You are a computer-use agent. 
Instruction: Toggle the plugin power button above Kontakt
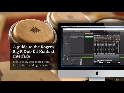95,33
